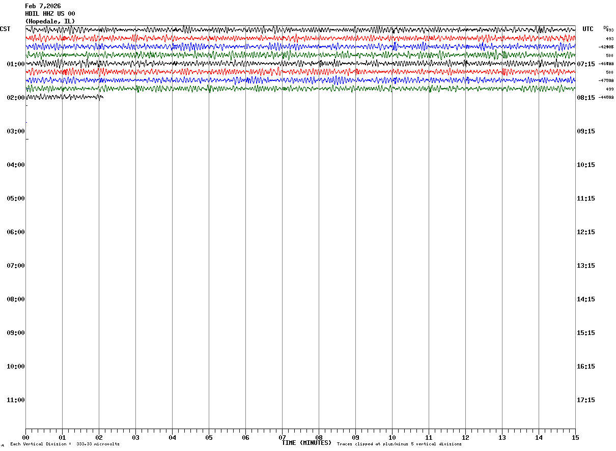Click minute '13' on the time axis
The image size is (616, 451).
tap(502, 438)
